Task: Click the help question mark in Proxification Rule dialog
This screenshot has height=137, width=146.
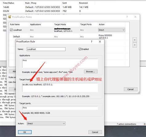Action: (91, 41)
